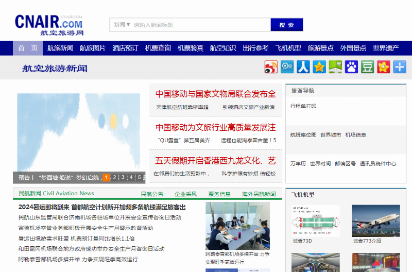This screenshot has width=412, height=272.
Task: Open 世界时间 link
Action: pyautogui.click(x=320, y=163)
